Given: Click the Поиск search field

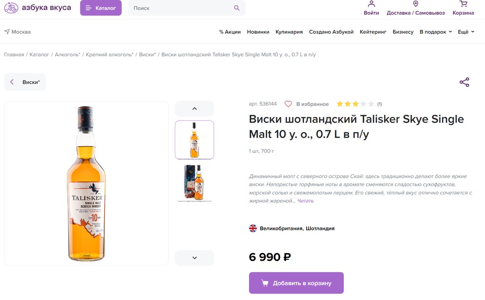Looking at the screenshot, I should pyautogui.click(x=180, y=8).
